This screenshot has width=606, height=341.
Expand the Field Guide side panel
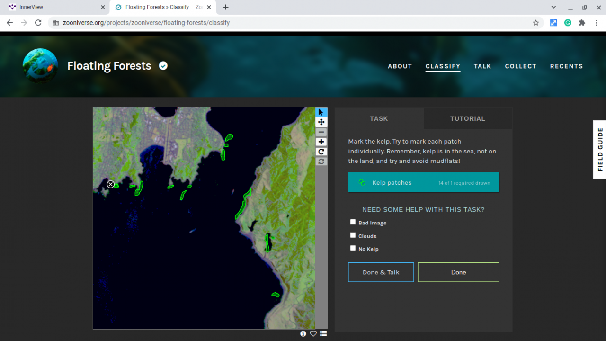600,150
